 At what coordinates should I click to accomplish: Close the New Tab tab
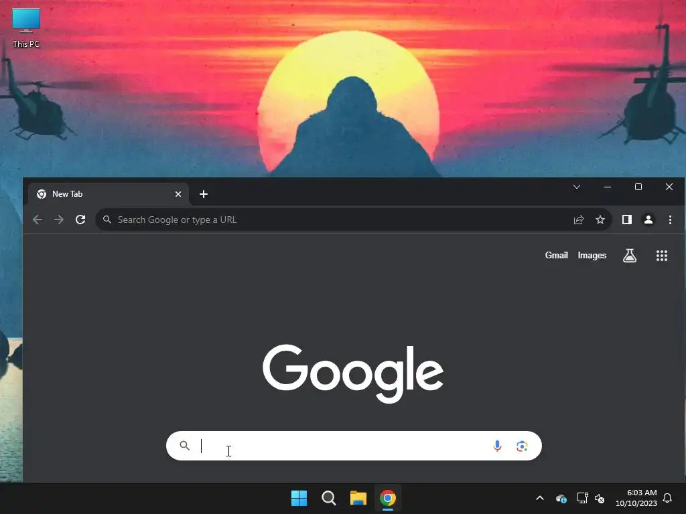click(178, 194)
